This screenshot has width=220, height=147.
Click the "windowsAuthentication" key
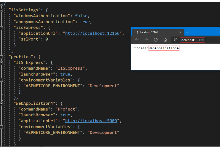pos(42,16)
